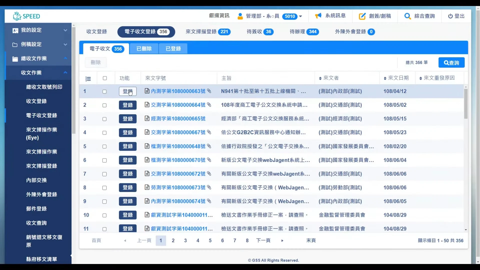The width and height of the screenshot is (480, 270).
Task: Collapse the 收文作業 submenu
Action: (x=65, y=72)
